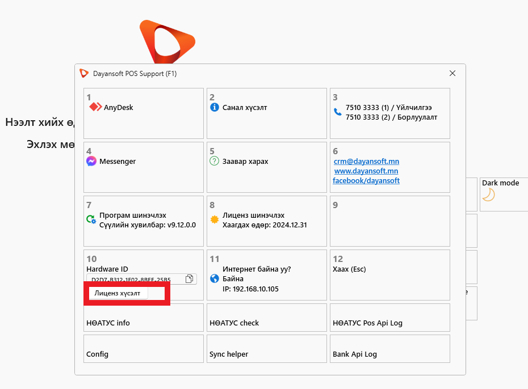Screen dimensions: 528x389
Task: Open НӨАТУС info
Action: [144, 318]
